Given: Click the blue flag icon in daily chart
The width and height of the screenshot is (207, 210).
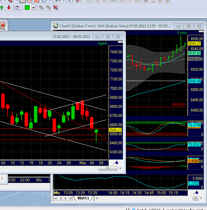Looking at the screenshot, I should tap(116, 163).
